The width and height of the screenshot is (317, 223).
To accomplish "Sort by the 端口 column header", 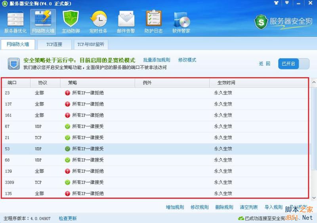I will pos(16,83).
